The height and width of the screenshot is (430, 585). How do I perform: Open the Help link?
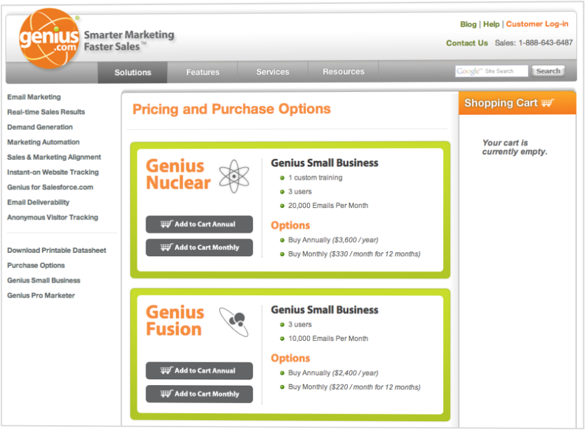(491, 24)
